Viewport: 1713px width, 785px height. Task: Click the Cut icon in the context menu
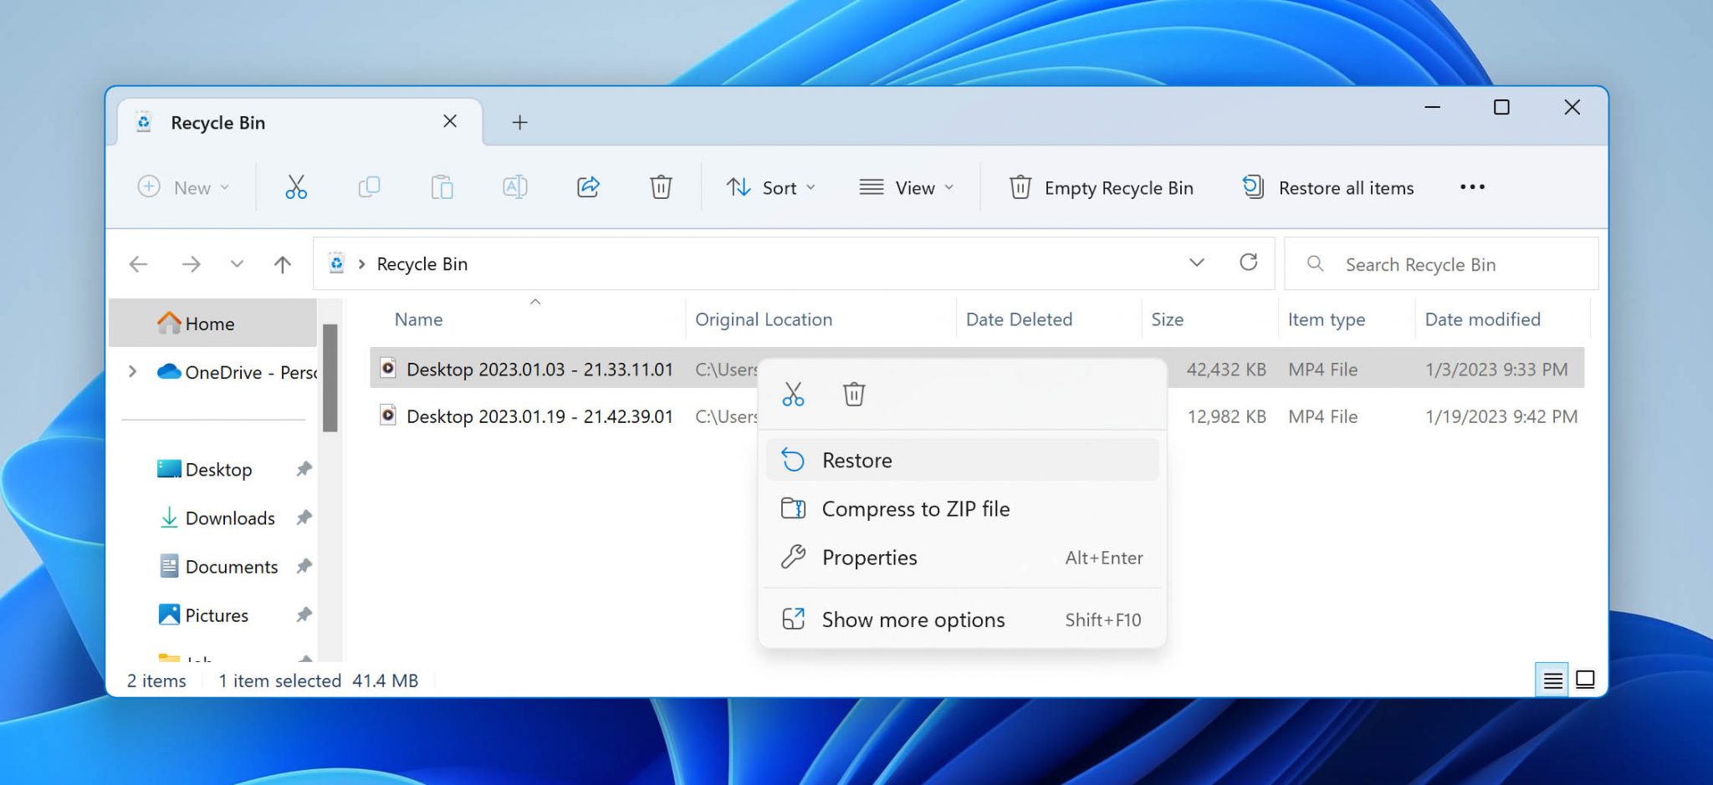[793, 394]
